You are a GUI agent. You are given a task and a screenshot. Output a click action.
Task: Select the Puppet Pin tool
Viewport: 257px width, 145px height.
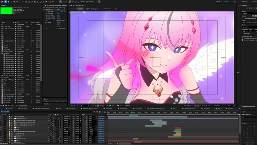[53, 2]
